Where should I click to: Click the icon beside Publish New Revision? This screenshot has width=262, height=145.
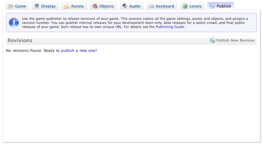(x=212, y=40)
